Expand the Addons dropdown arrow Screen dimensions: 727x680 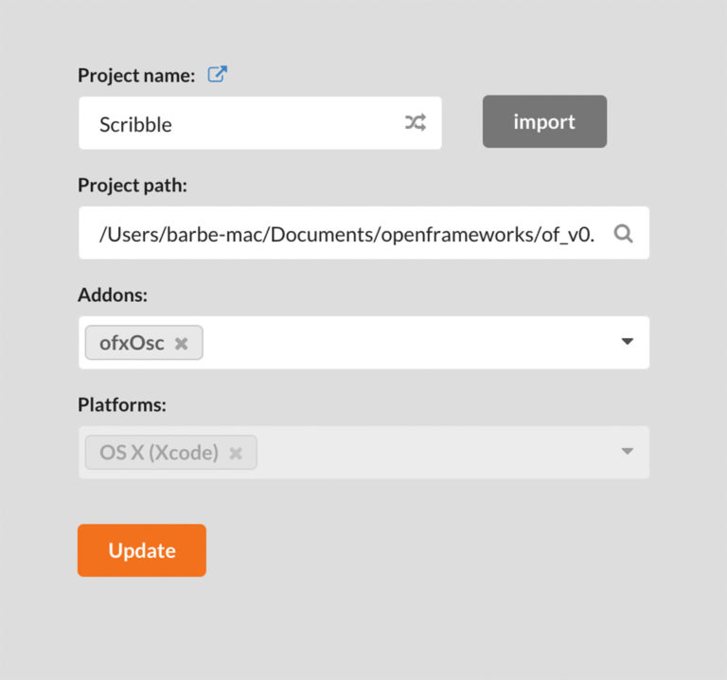coord(627,341)
